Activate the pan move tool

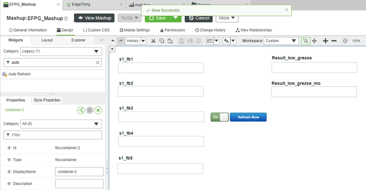pyautogui.click(x=314, y=41)
